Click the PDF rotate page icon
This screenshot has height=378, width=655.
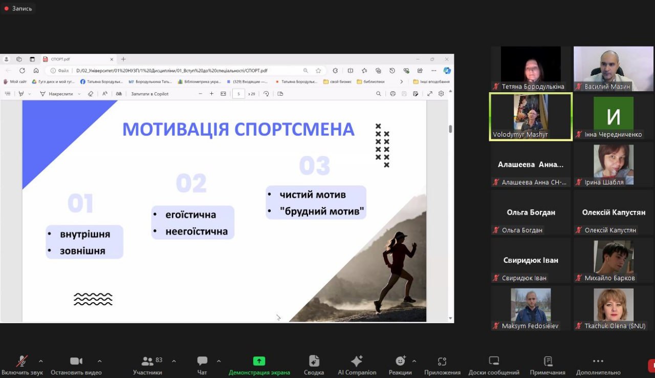pyautogui.click(x=266, y=94)
